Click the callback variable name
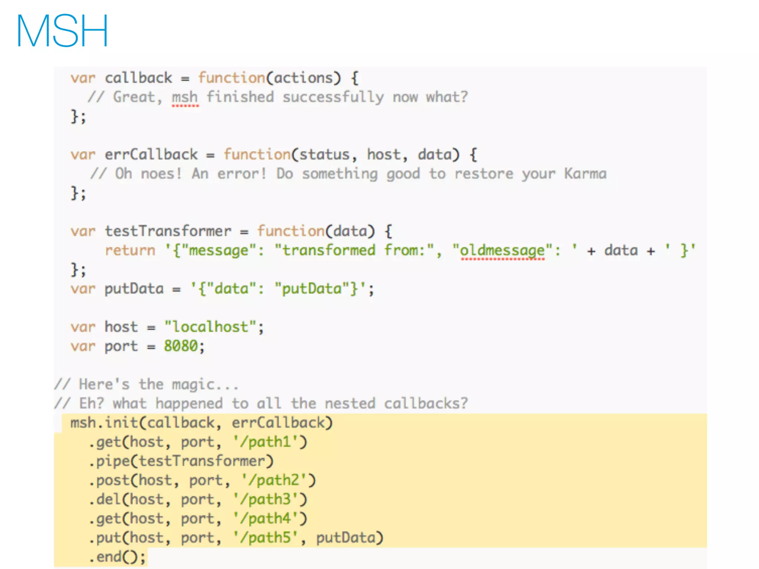This screenshot has width=759, height=569. click(138, 78)
